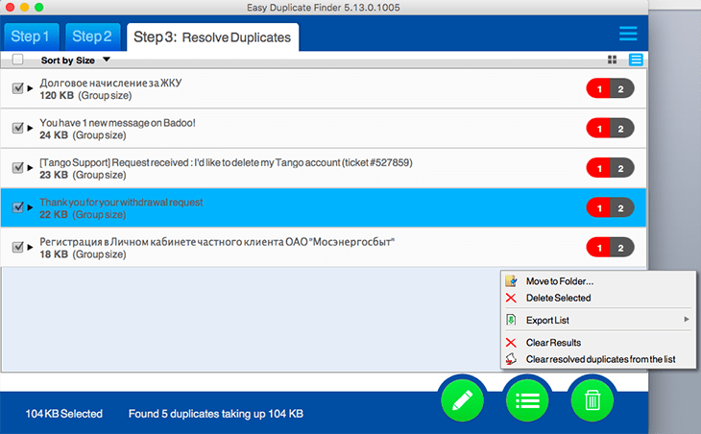Select the Регистрация в Личном кабинете title

coord(217,242)
